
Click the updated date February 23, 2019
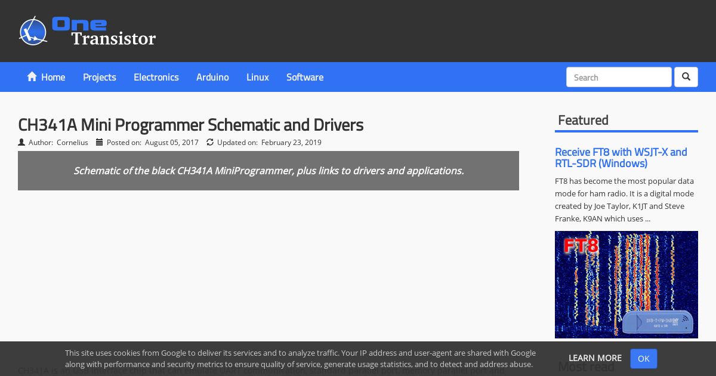[291, 142]
